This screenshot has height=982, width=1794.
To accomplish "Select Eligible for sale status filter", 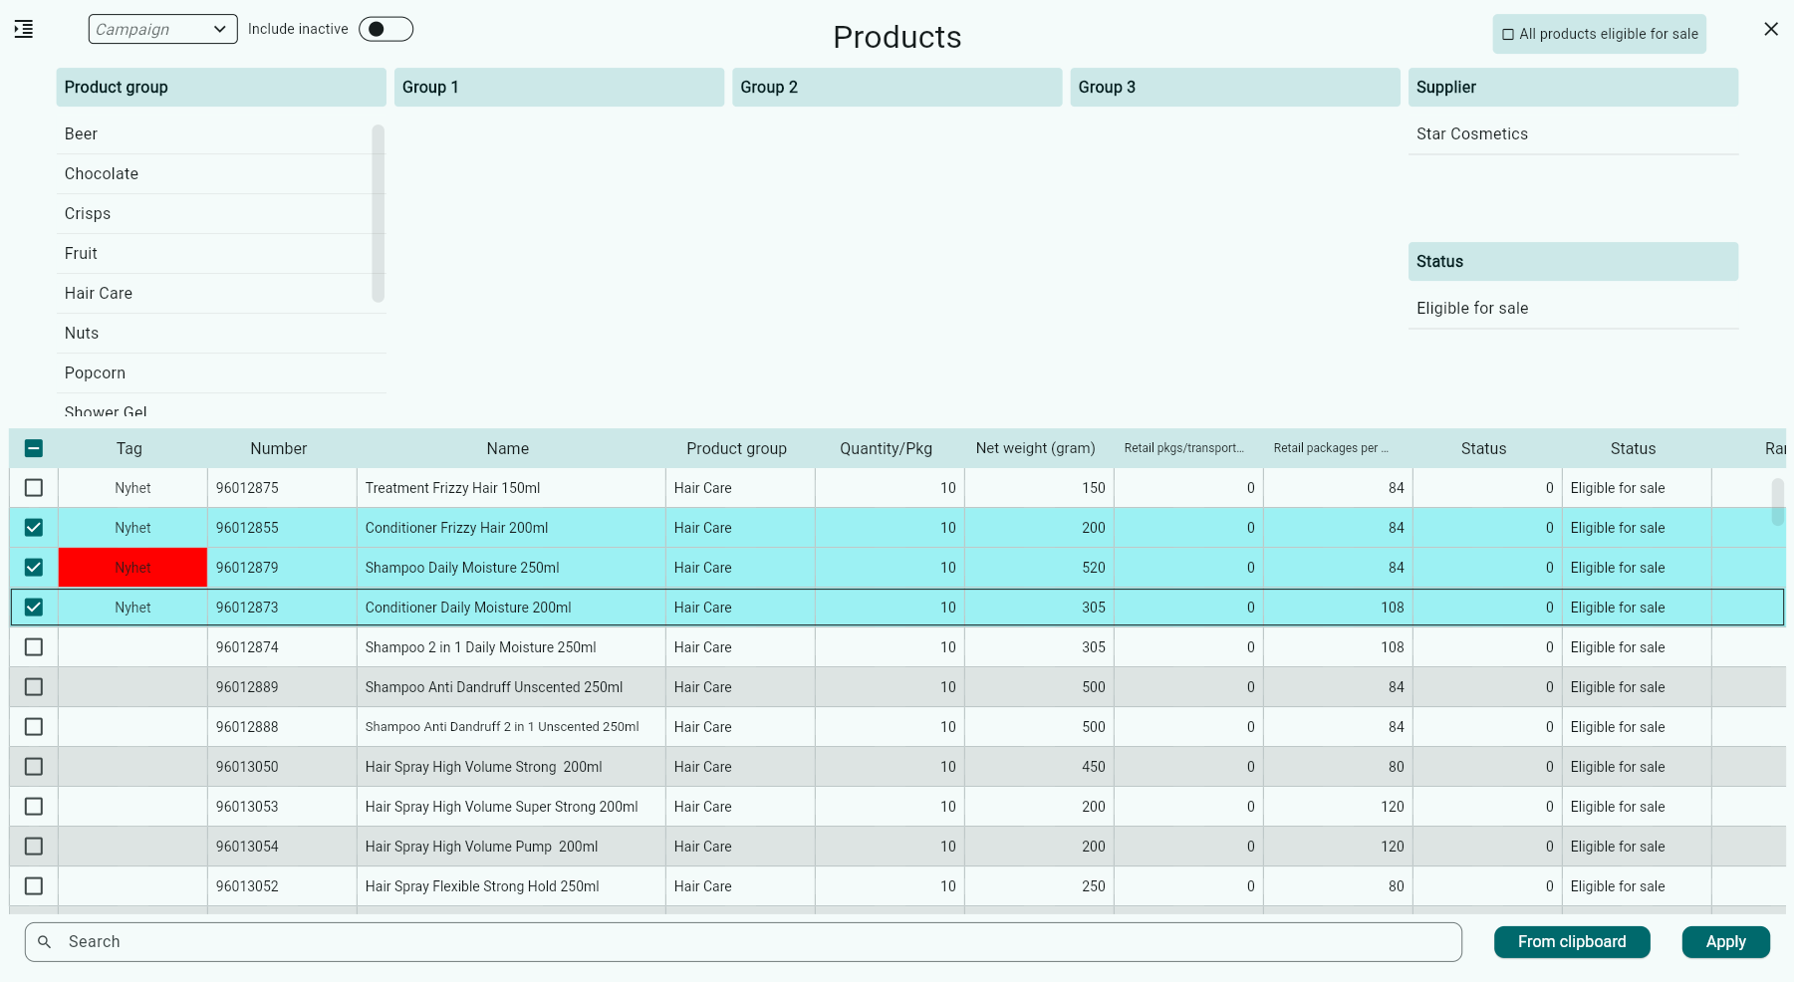I will point(1573,309).
